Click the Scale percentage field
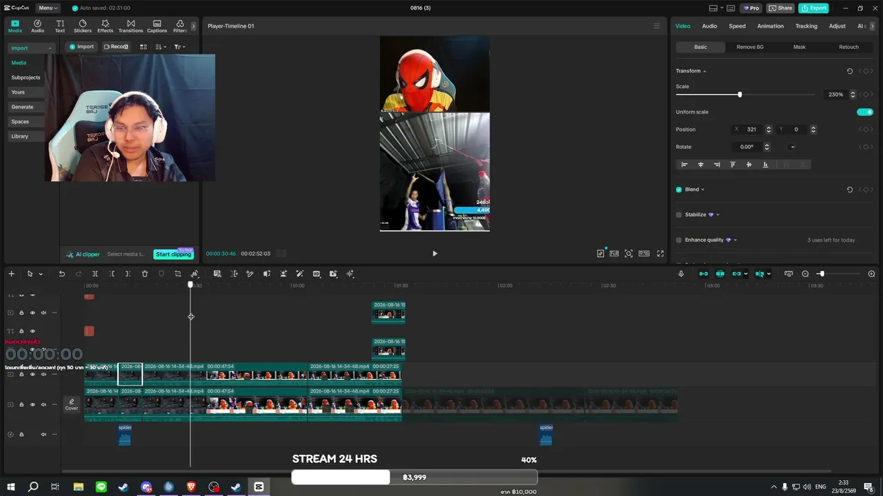883x496 pixels. coord(835,94)
